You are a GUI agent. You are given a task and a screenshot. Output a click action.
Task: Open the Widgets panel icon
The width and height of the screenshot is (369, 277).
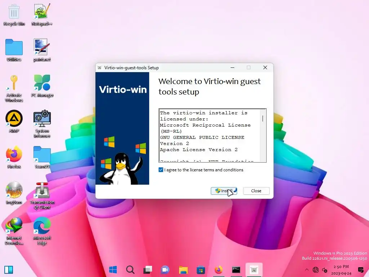point(9,270)
